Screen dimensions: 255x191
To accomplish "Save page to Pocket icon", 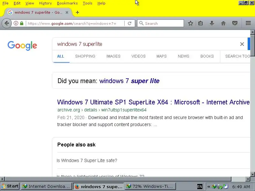I will pos(235,23).
